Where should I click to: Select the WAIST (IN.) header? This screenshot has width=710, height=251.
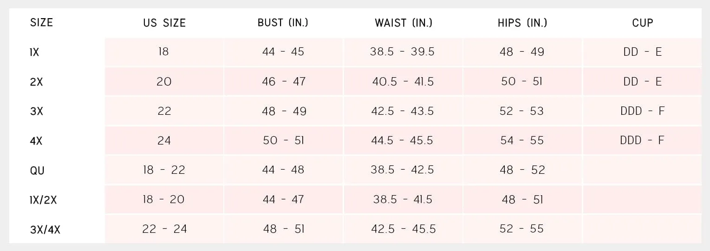click(x=404, y=22)
